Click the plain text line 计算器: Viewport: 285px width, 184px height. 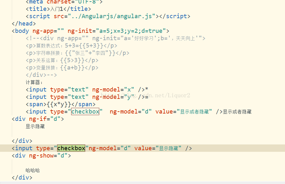coord(34,83)
